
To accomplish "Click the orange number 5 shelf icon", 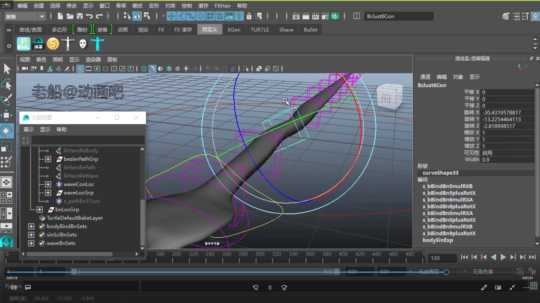I will (53, 44).
